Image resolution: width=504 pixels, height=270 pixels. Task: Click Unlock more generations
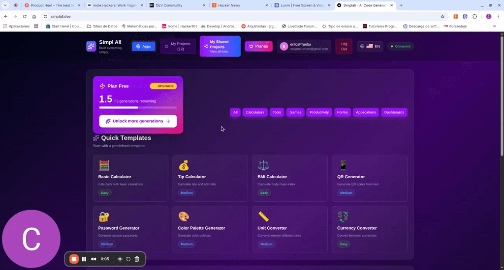138,121
